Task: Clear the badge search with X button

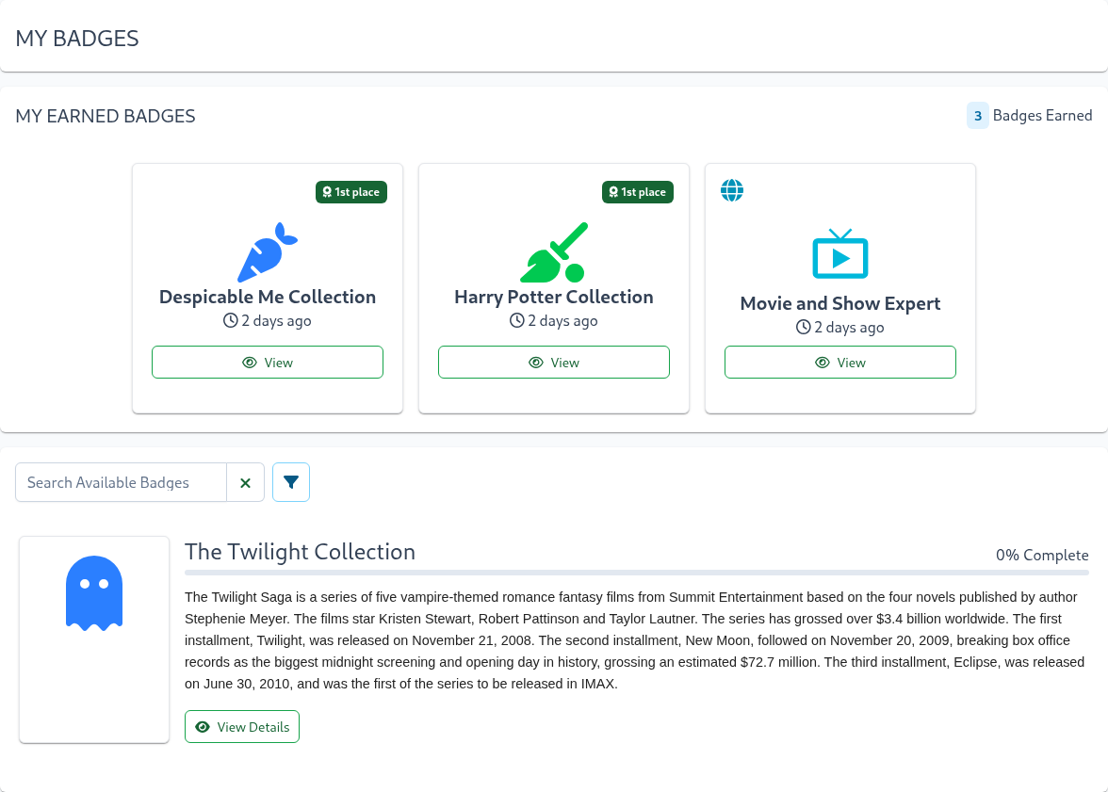Action: [245, 482]
